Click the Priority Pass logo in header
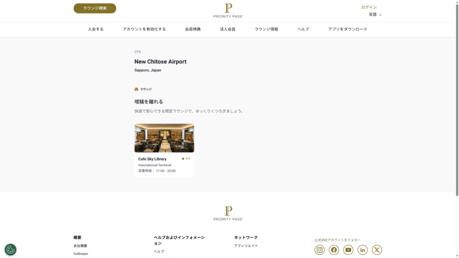This screenshot has width=459, height=258. (x=228, y=11)
